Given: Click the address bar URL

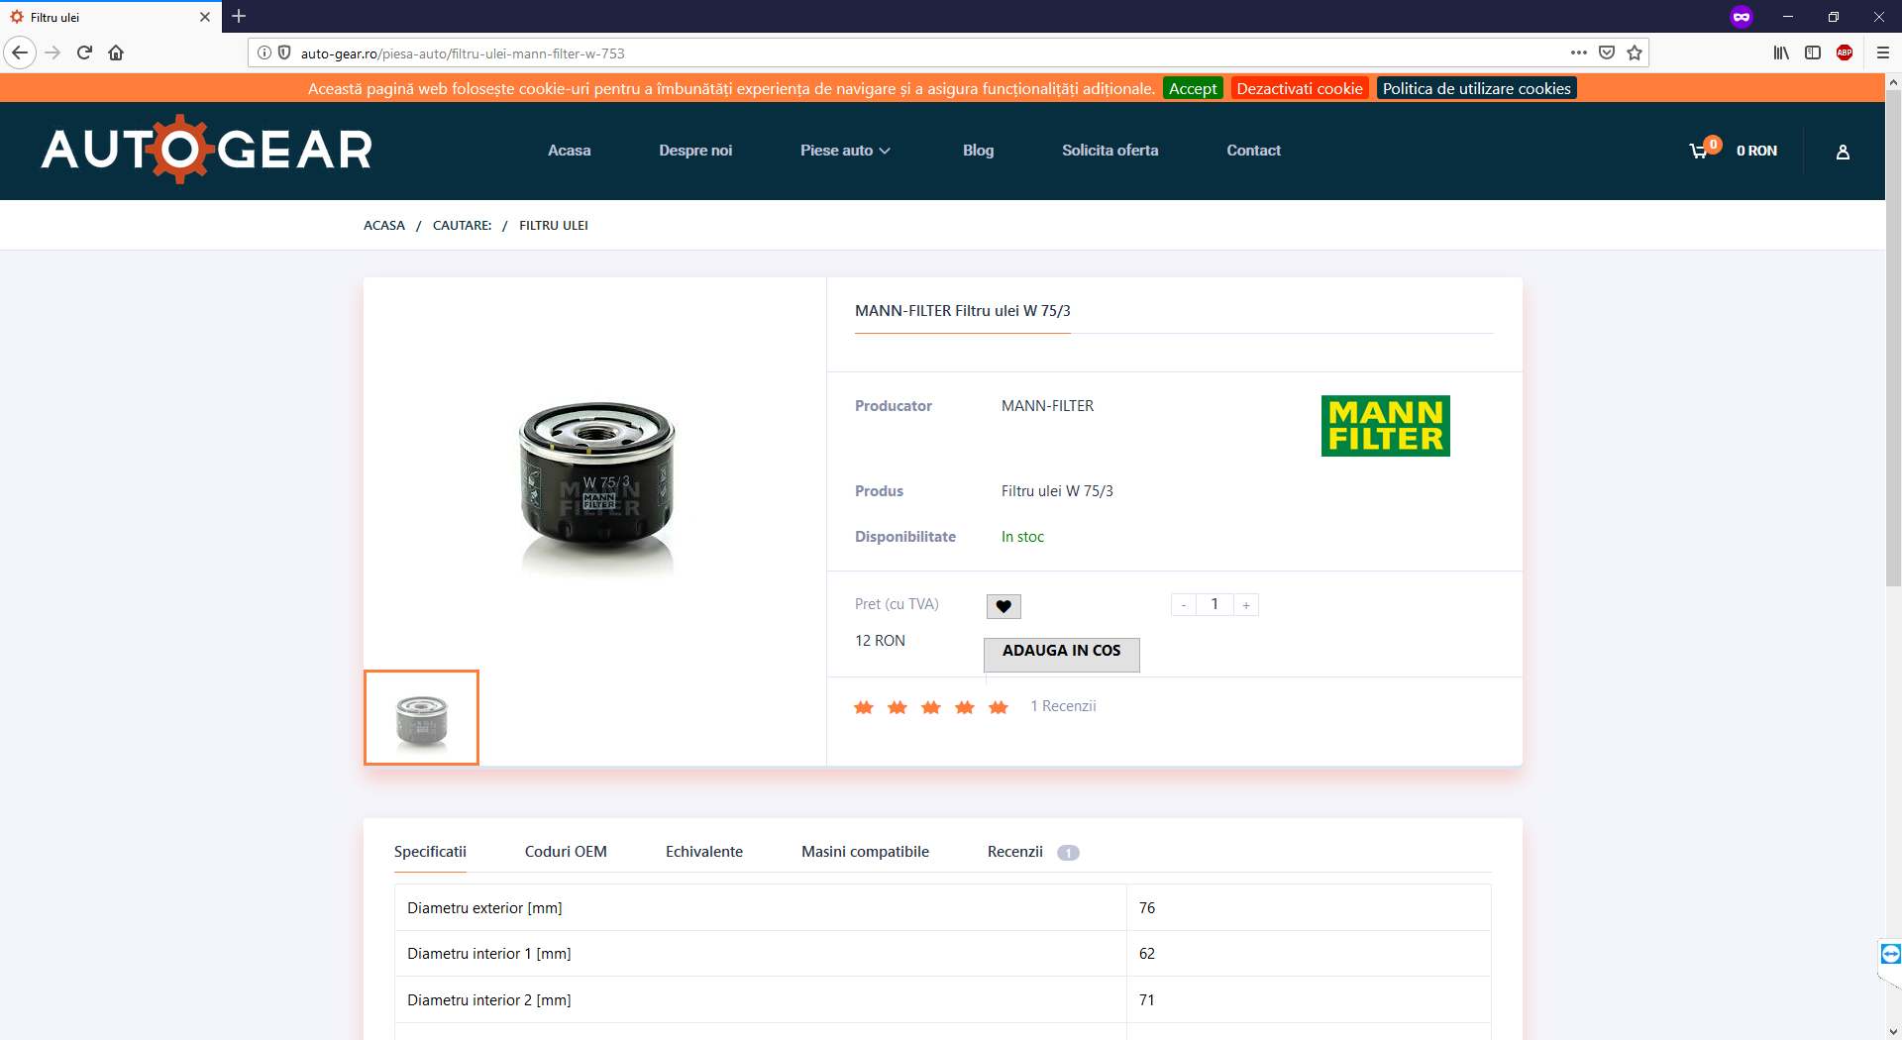Looking at the screenshot, I should pyautogui.click(x=463, y=53).
